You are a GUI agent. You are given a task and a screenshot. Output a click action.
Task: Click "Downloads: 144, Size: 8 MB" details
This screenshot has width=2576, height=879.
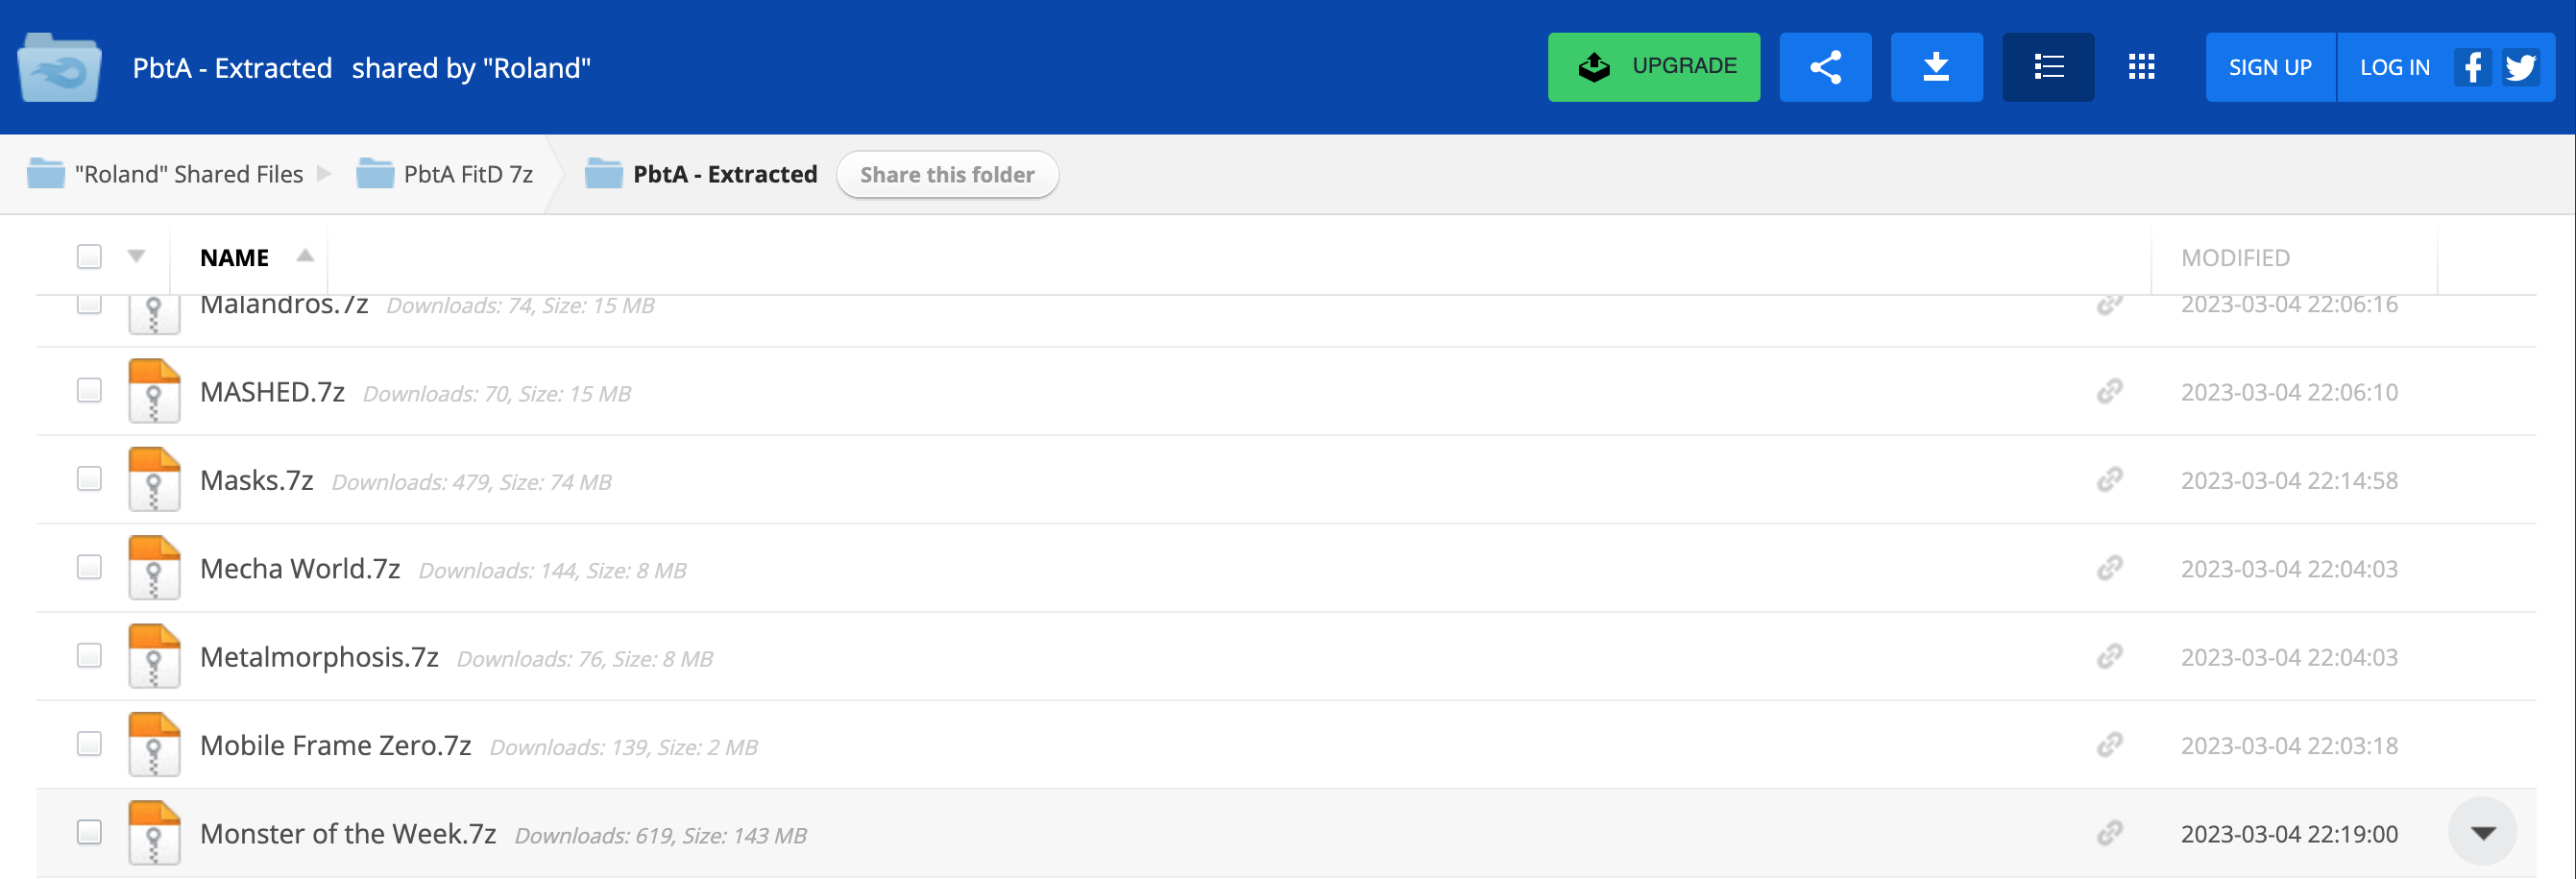tap(552, 570)
